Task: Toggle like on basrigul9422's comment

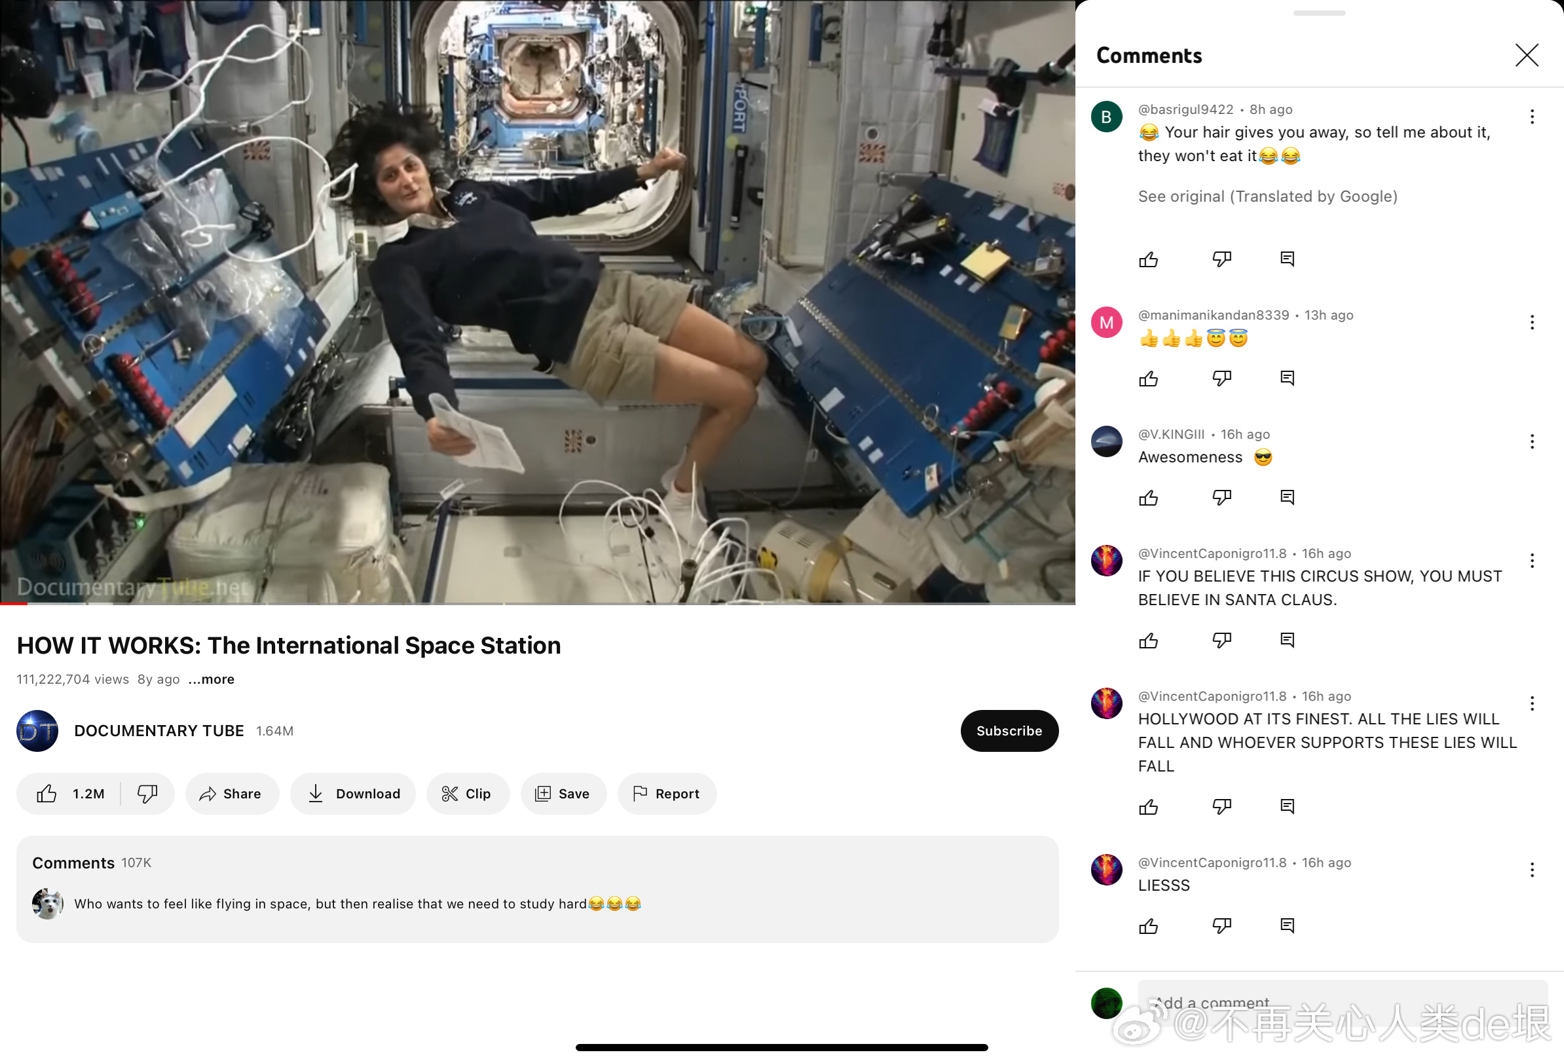Action: [x=1148, y=260]
